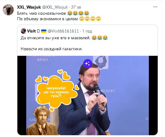Play the quoted video of man with microphone
165x137 pixels.
point(88,95)
